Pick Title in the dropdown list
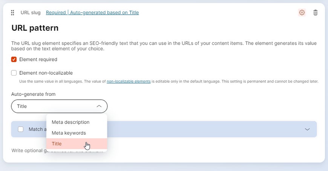This screenshot has width=328, height=171. click(57, 144)
